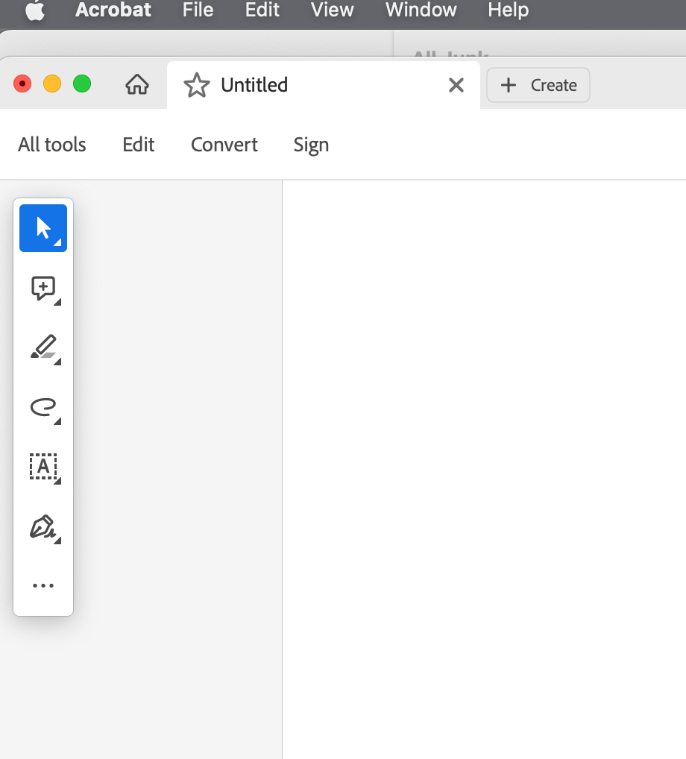
Task: Go to the Acrobat Home screen icon
Action: 136,84
